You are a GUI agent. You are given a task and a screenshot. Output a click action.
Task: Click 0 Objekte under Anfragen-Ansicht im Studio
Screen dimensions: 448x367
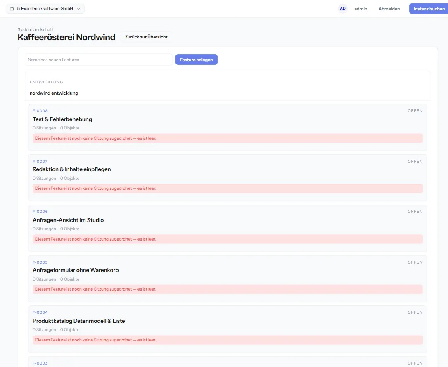coord(70,229)
